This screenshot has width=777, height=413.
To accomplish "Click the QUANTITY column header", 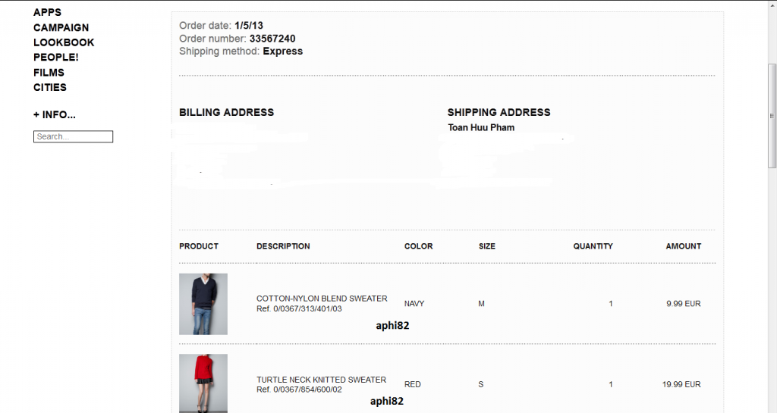I will (x=593, y=246).
